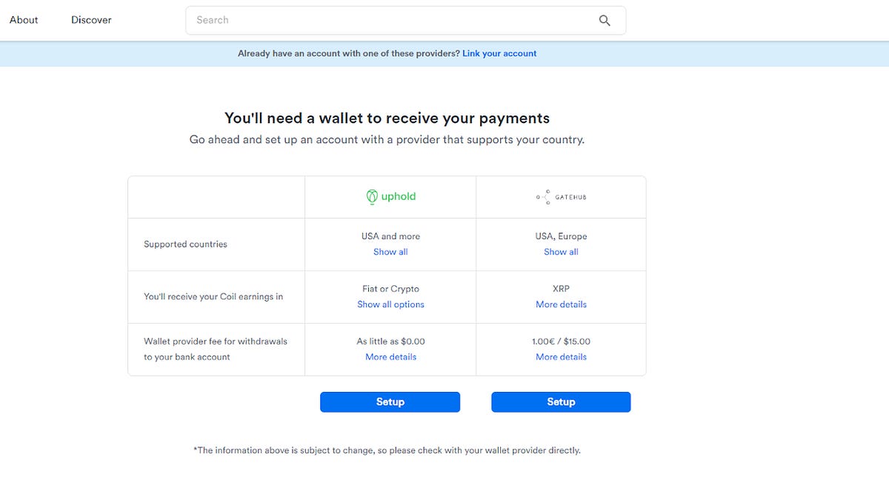Open the Link your account link
This screenshot has height=500, width=889.
499,53
